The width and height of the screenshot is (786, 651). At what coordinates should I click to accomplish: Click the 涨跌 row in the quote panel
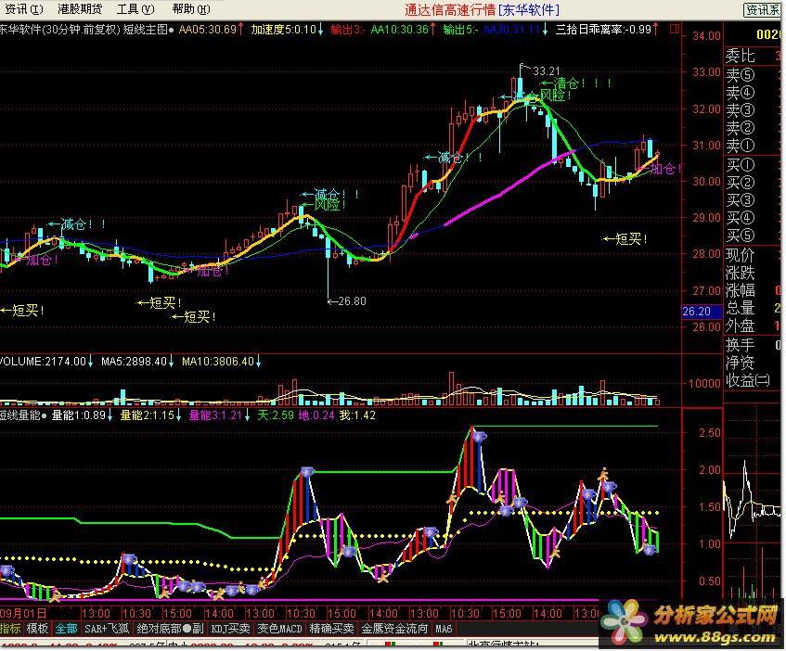pyautogui.click(x=754, y=273)
